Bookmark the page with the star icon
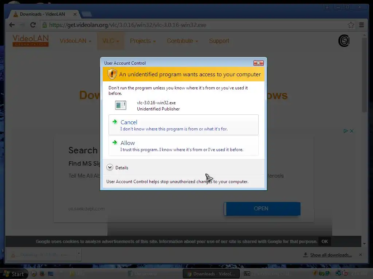 (351, 25)
